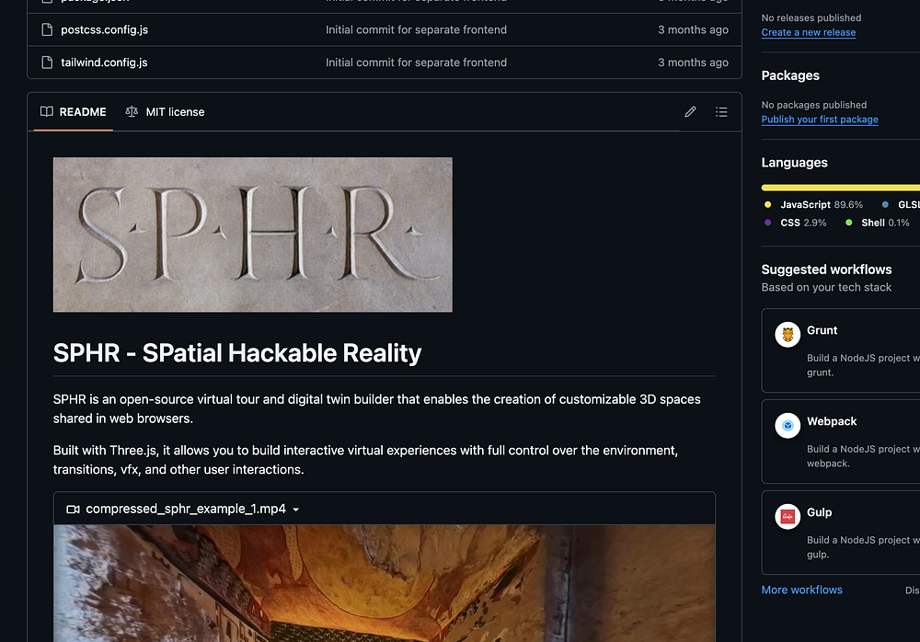
Task: Click Publish your first package link
Action: coord(819,120)
